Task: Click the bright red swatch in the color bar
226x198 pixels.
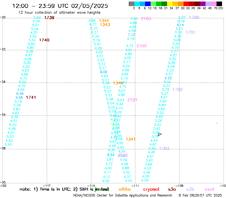Action: [186, 4]
